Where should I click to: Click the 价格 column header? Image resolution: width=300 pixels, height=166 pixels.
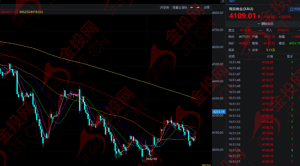click(x=270, y=57)
